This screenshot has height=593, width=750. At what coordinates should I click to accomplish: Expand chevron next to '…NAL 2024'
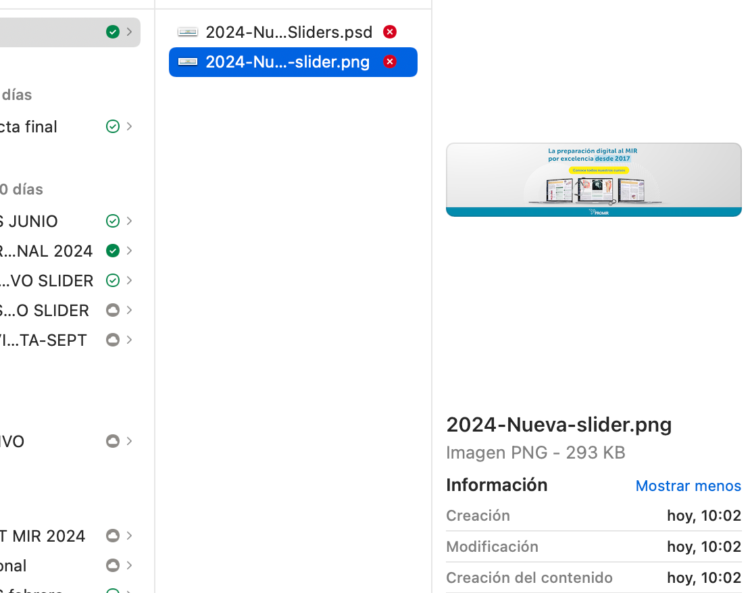[129, 251]
